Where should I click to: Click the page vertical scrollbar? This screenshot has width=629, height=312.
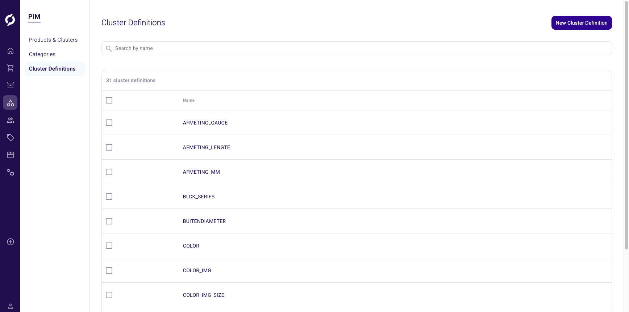626,125
